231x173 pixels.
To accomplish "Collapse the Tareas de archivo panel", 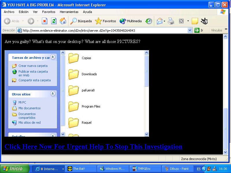I will (53, 57).
